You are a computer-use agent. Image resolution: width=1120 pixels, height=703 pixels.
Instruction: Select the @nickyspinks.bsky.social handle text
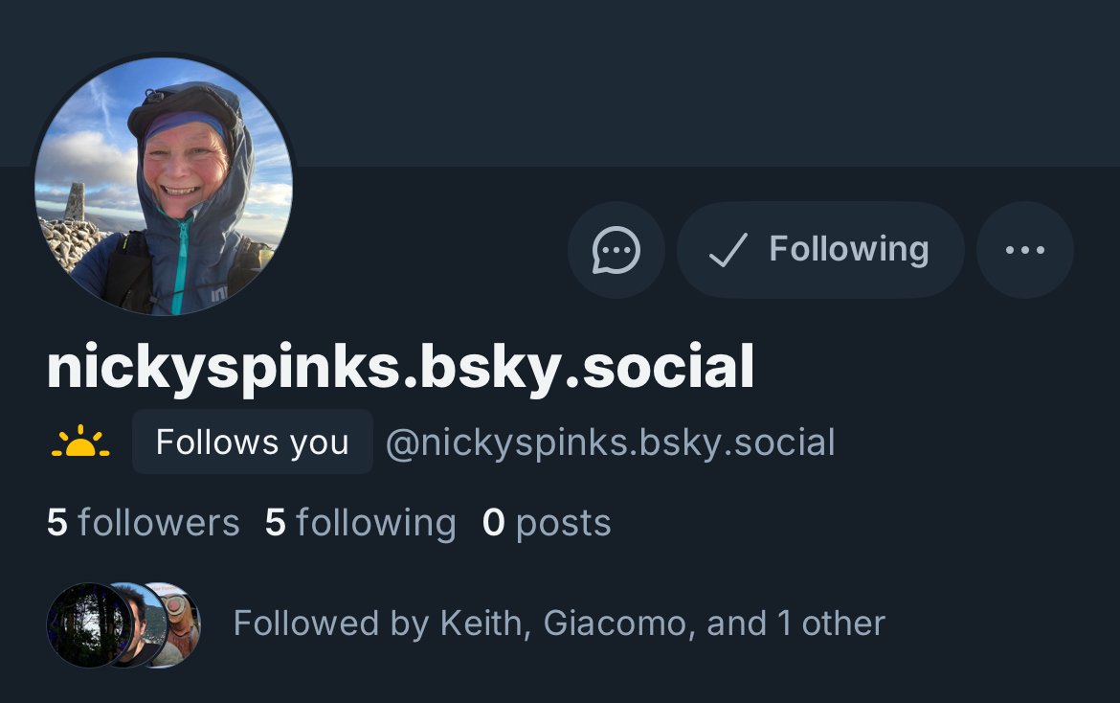610,442
